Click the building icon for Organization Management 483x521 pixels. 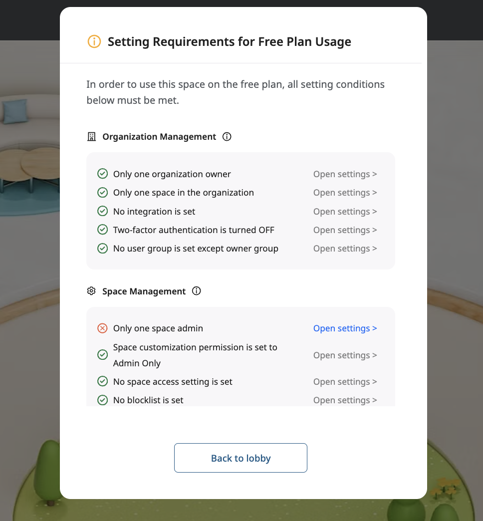(91, 137)
